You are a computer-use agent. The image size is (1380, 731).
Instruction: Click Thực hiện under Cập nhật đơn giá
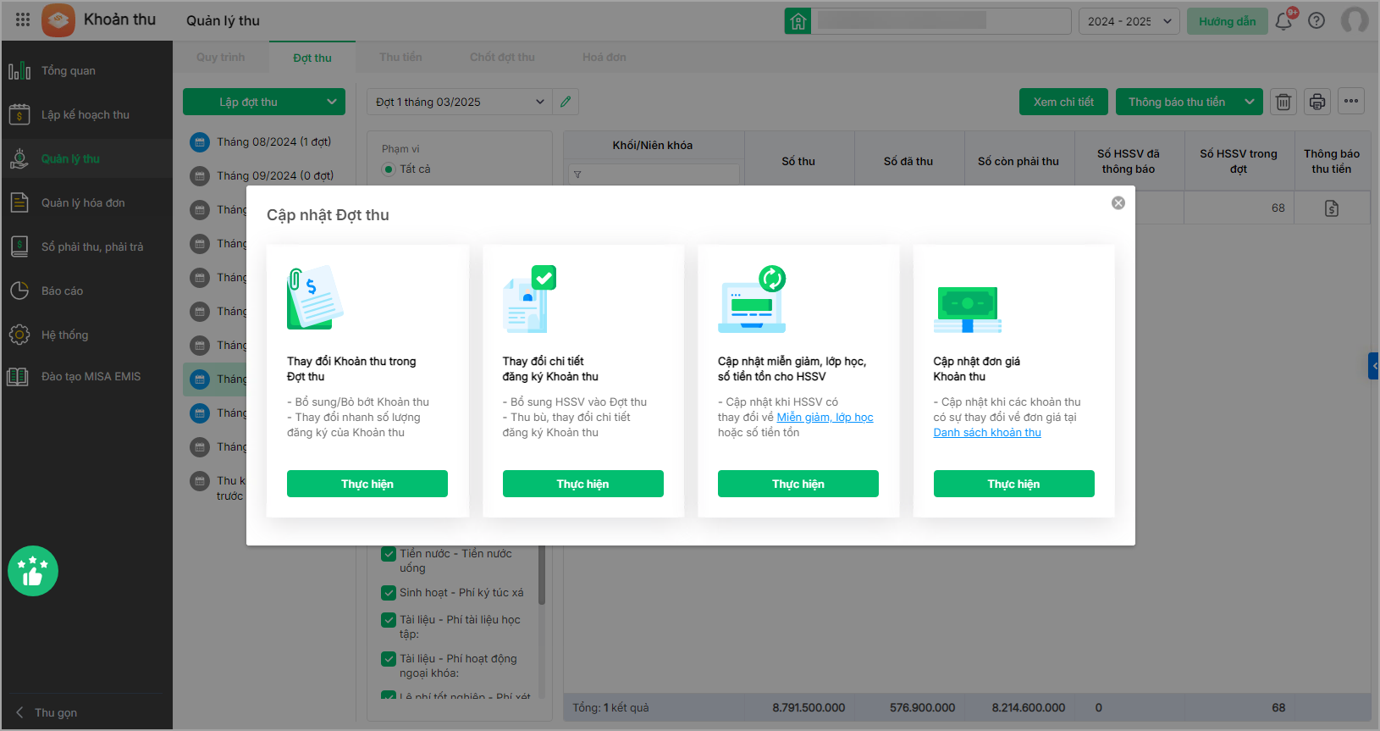click(1013, 484)
